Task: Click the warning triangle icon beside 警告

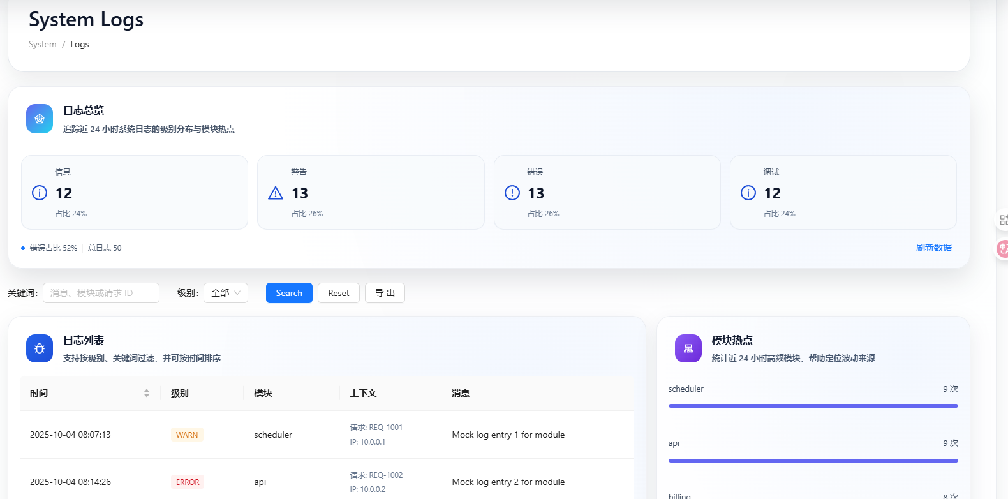Action: tap(276, 193)
